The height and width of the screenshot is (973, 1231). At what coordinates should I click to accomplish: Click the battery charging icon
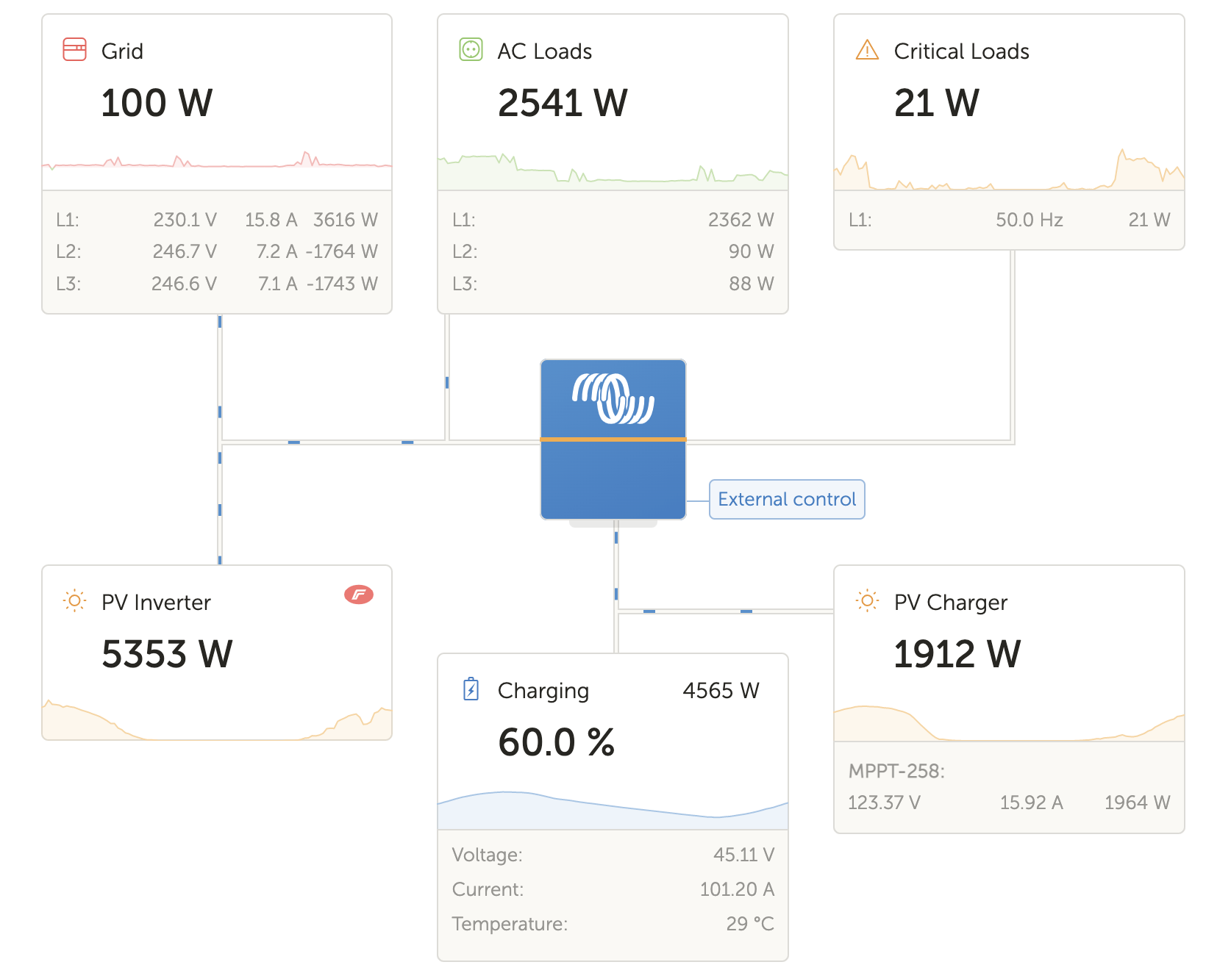(x=471, y=689)
